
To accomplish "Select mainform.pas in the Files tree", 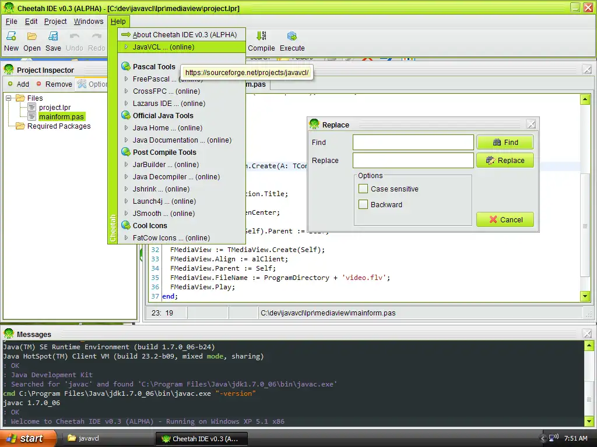I will (61, 116).
